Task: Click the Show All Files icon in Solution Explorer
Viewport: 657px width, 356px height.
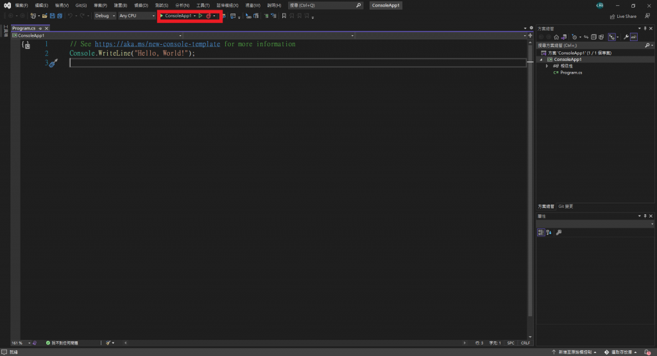Action: coord(601,37)
